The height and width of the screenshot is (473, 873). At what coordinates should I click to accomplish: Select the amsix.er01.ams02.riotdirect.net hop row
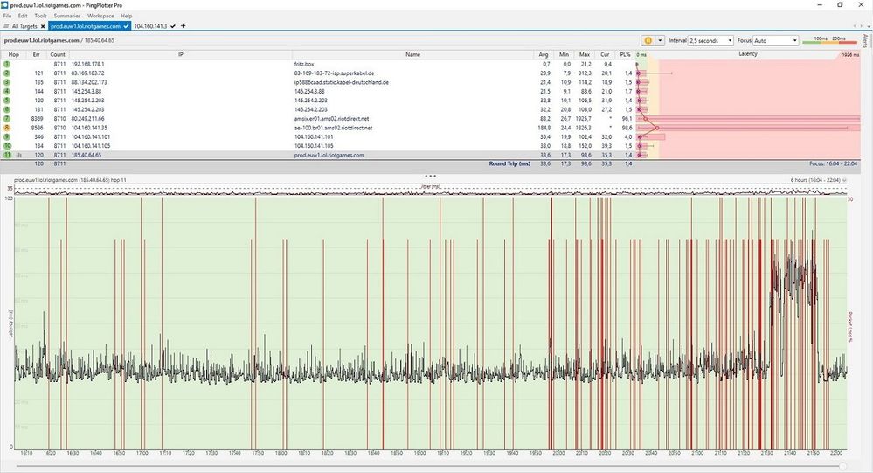pos(332,118)
